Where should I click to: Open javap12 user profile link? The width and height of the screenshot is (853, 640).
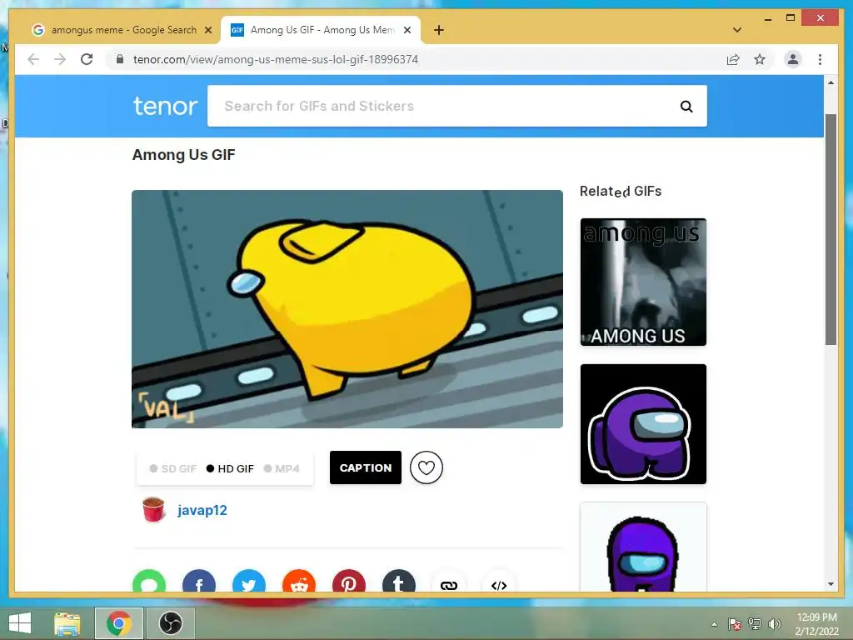coord(202,511)
